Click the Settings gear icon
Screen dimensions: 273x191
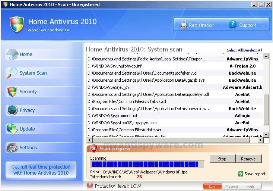click(x=12, y=148)
